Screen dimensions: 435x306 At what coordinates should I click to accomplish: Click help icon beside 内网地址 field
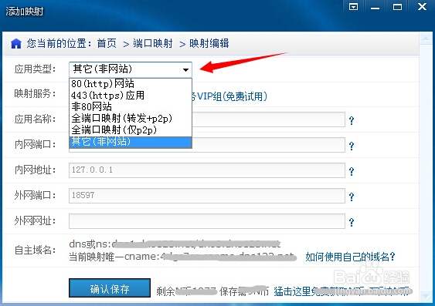[352, 171]
